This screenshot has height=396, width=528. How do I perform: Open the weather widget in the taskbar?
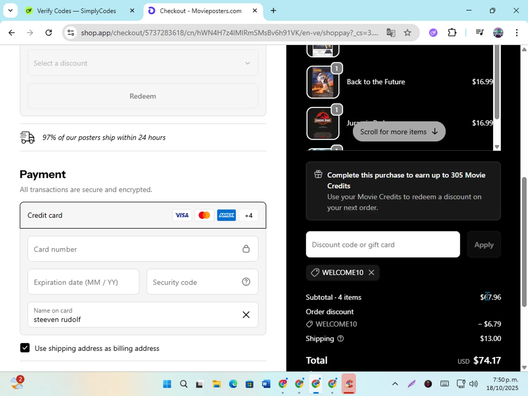point(17,383)
